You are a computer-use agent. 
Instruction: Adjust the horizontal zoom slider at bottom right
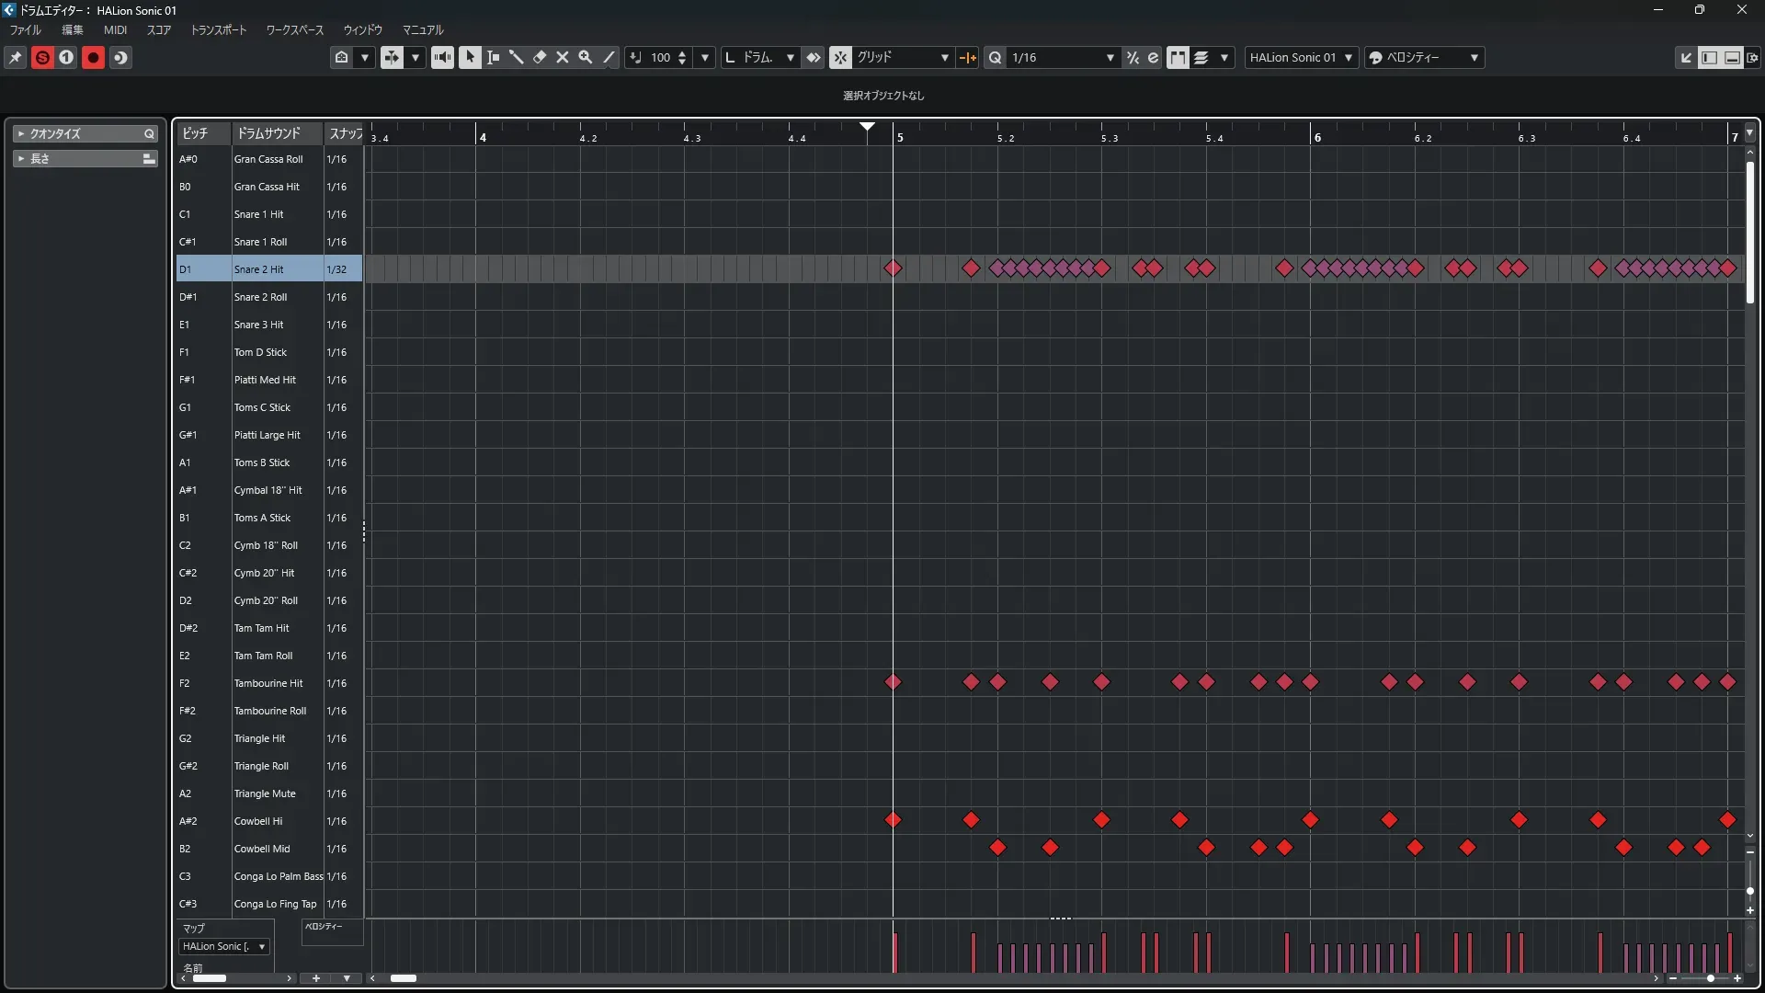(1710, 978)
